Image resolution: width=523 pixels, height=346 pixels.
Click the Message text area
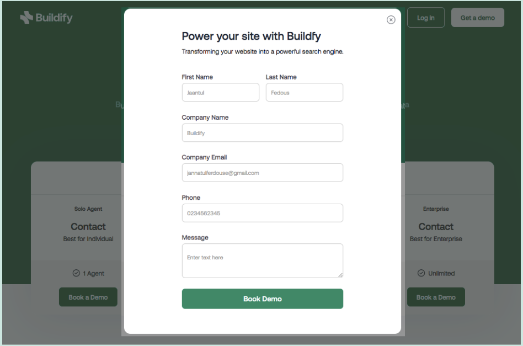coord(262,259)
